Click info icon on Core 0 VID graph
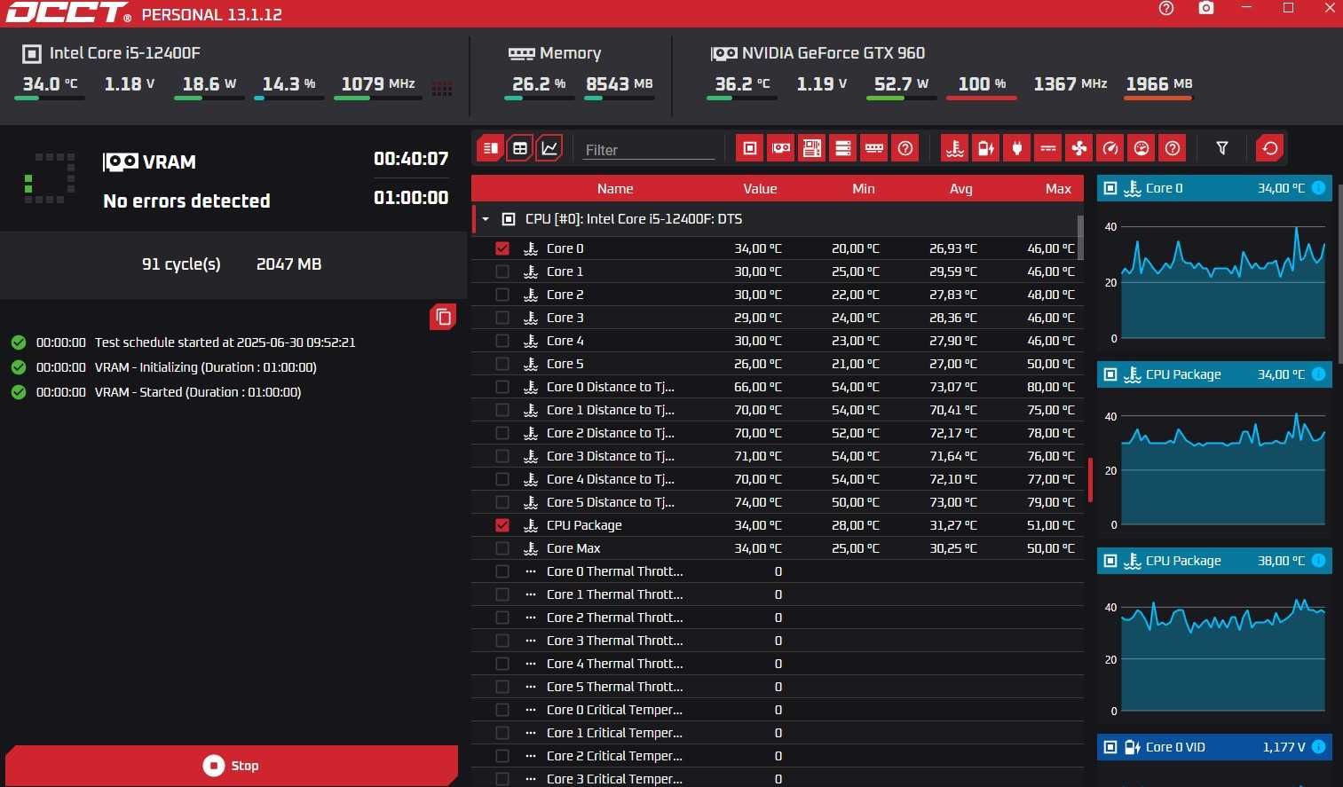The image size is (1343, 787). pyautogui.click(x=1318, y=747)
